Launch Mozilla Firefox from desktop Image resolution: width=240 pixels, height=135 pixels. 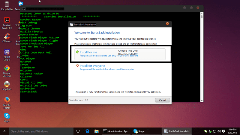[7, 103]
